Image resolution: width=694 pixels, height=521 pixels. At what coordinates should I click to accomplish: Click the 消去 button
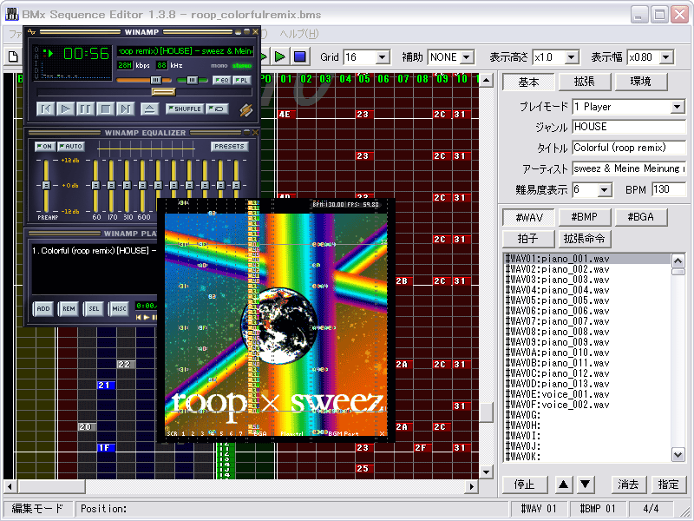tap(628, 485)
